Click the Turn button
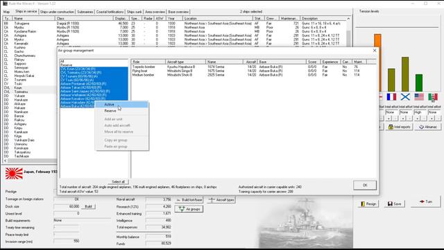This screenshot has height=250, width=444. click(x=425, y=201)
